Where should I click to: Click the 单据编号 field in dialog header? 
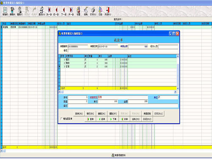78,47
